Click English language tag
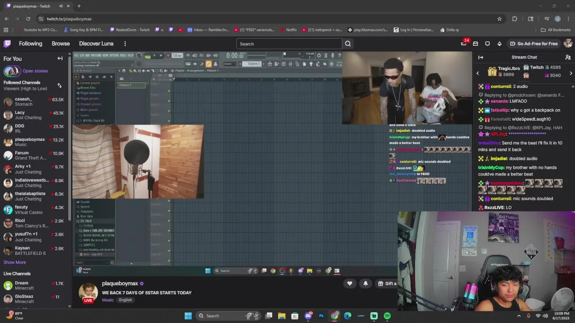The height and width of the screenshot is (323, 575). click(x=125, y=300)
